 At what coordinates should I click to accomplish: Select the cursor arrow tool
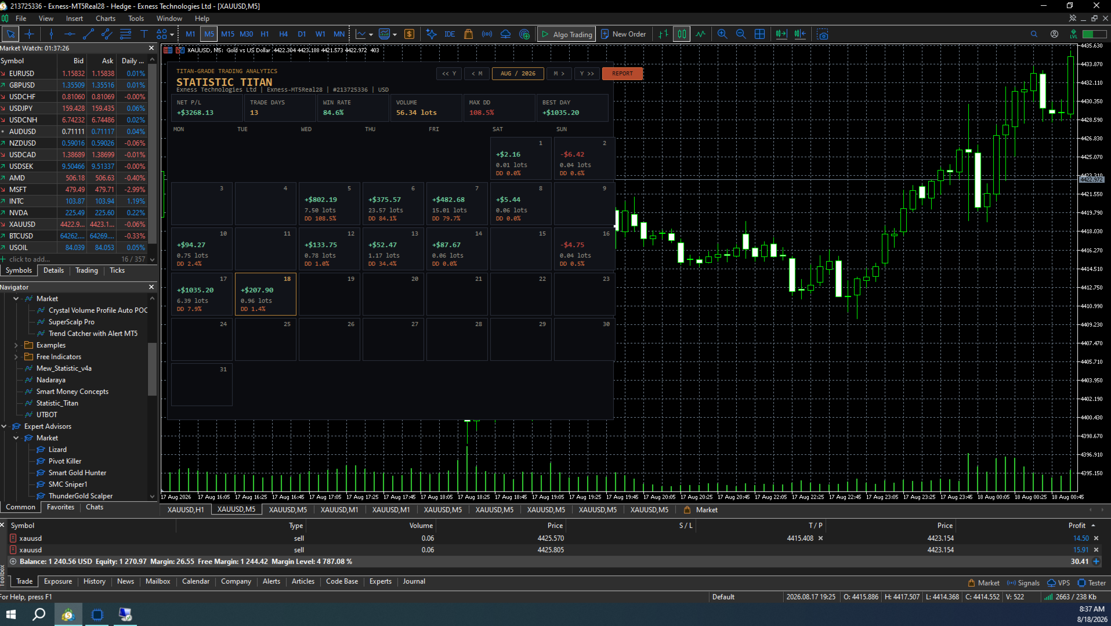click(x=10, y=34)
